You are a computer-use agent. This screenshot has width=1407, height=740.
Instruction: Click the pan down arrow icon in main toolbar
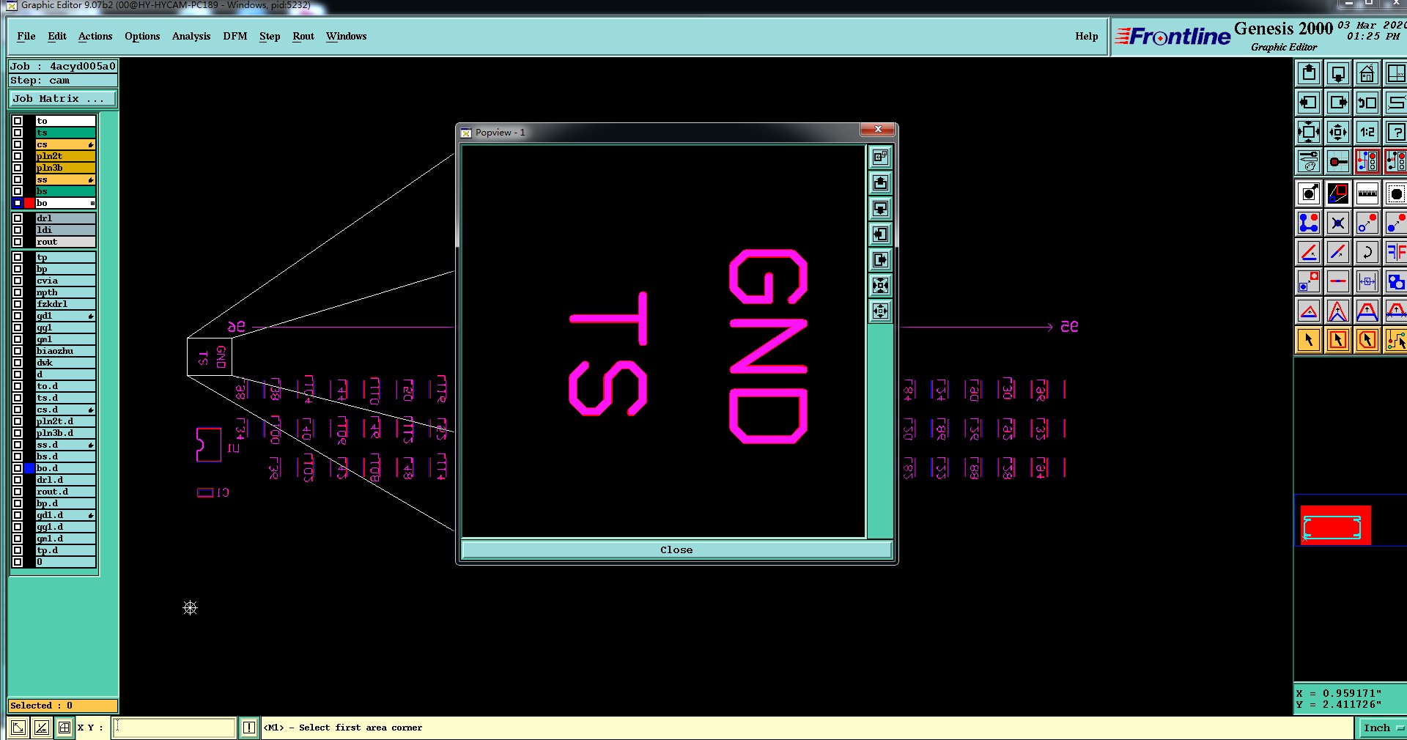[x=1338, y=73]
